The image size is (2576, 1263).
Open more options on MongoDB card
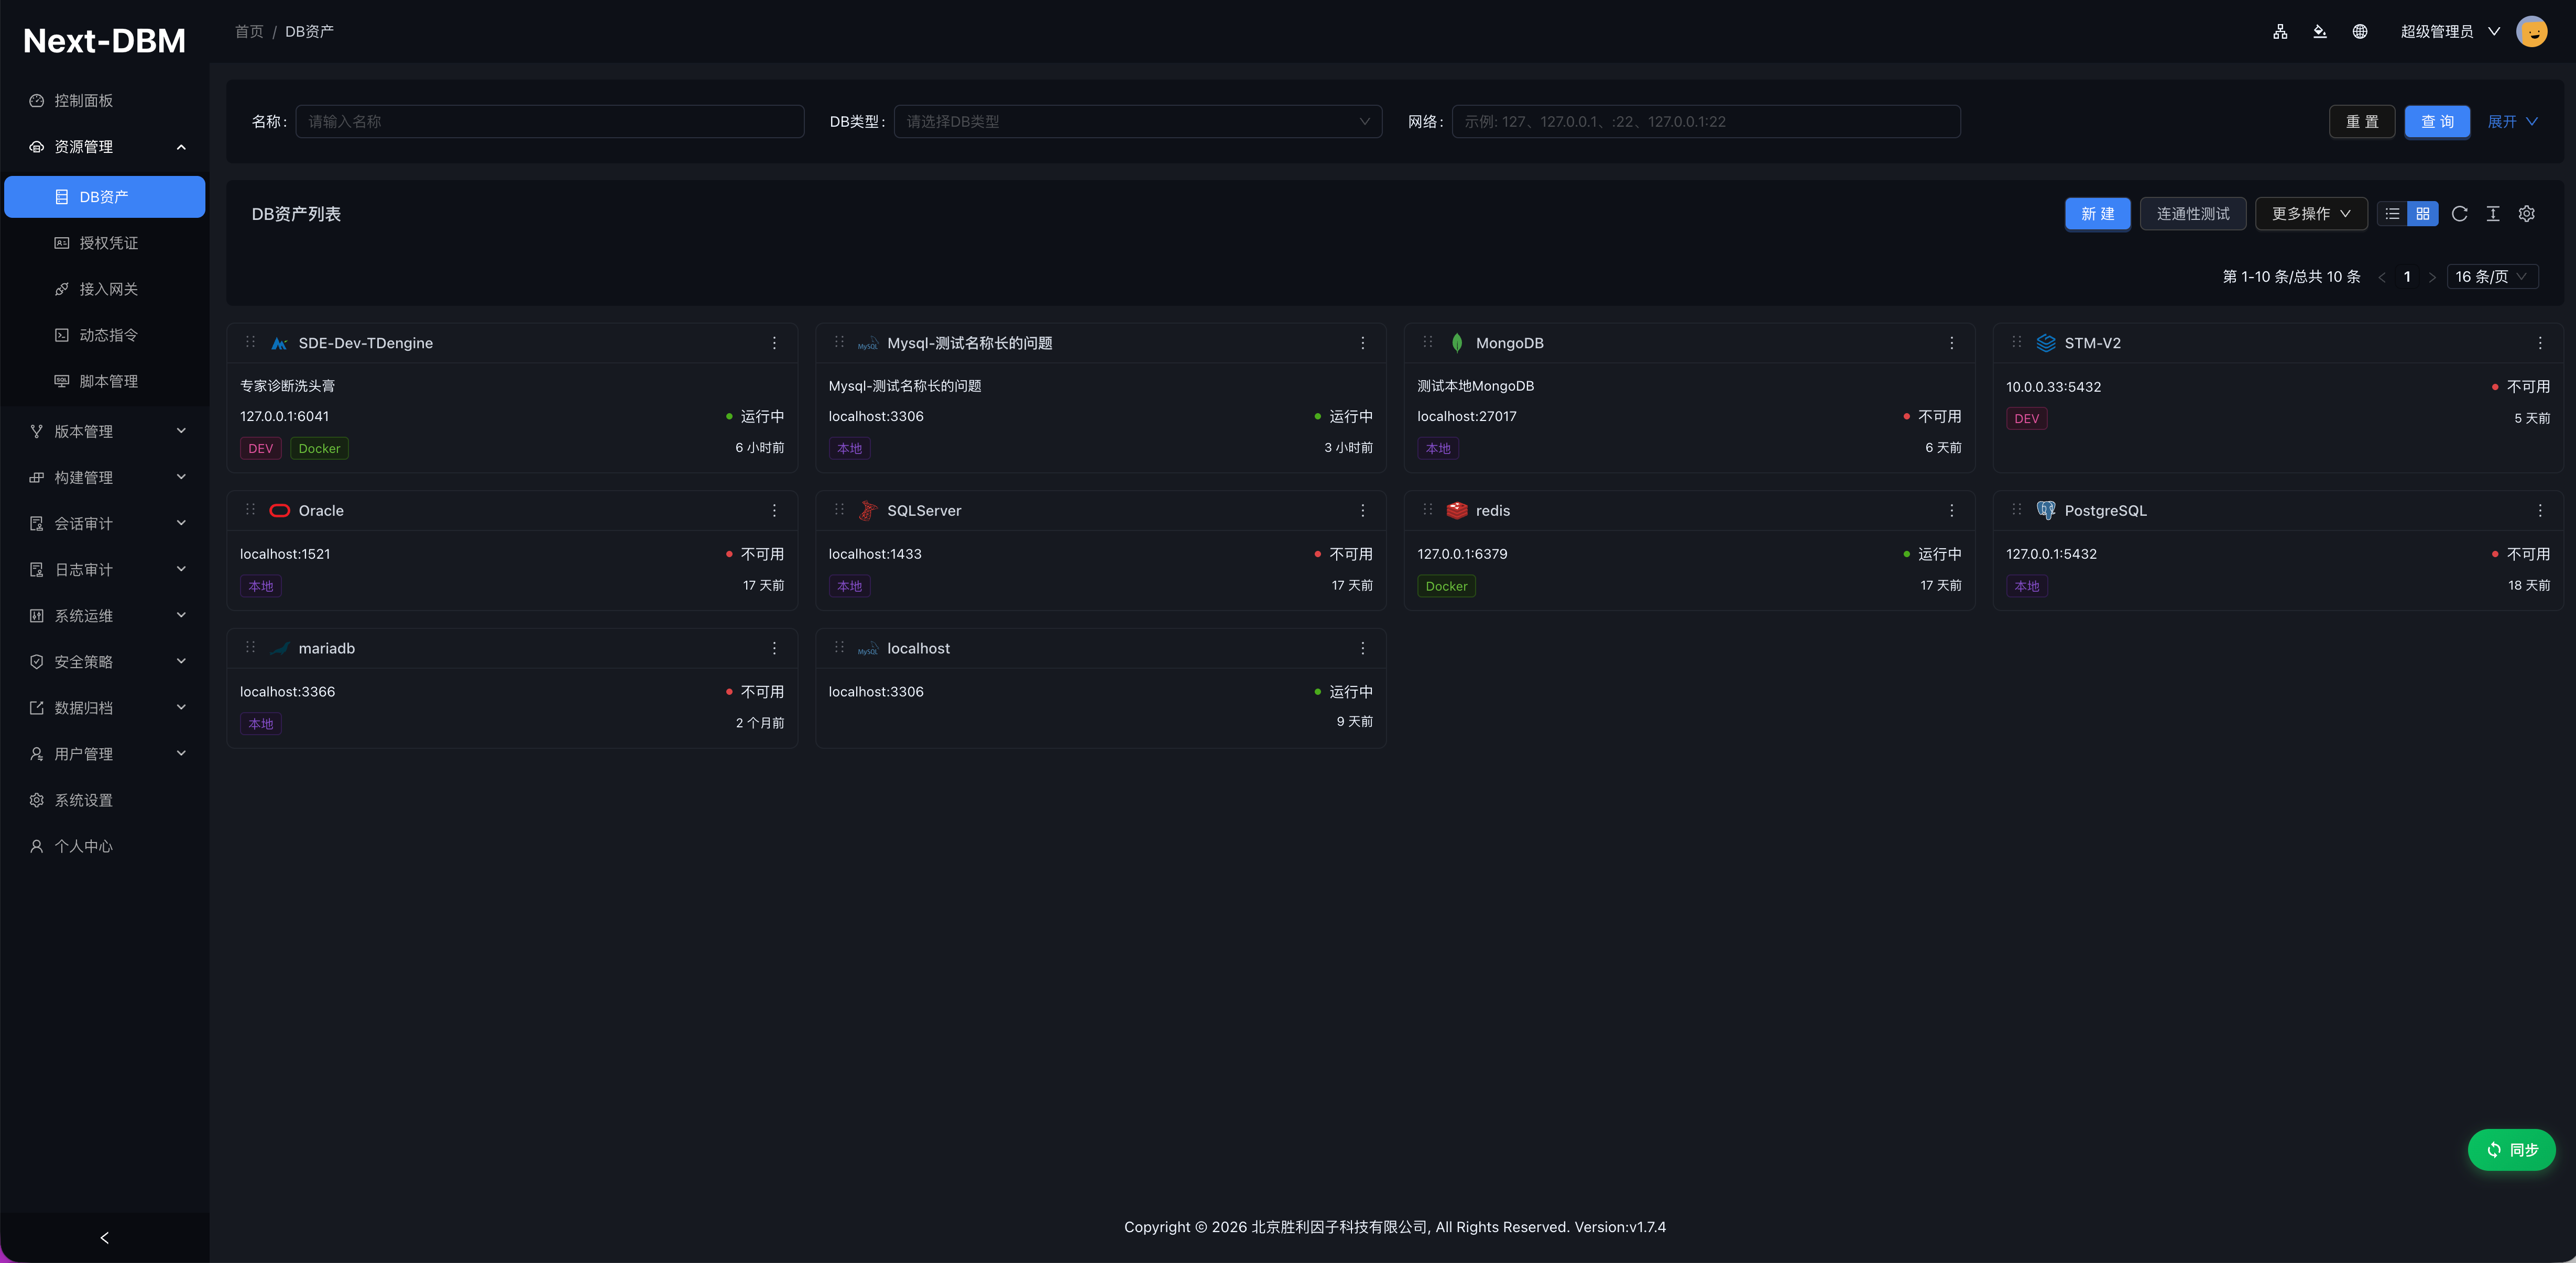[x=1951, y=343]
